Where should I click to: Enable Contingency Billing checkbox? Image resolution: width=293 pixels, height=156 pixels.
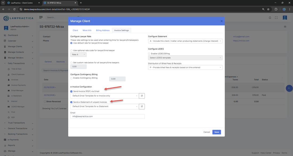point(71,78)
